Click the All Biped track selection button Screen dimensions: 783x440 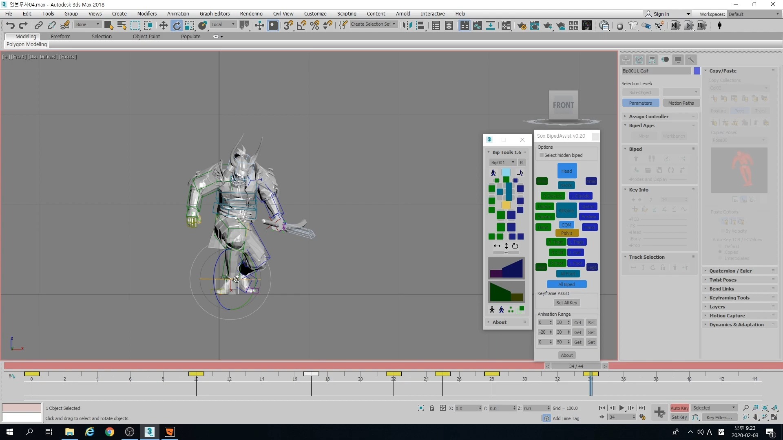566,284
